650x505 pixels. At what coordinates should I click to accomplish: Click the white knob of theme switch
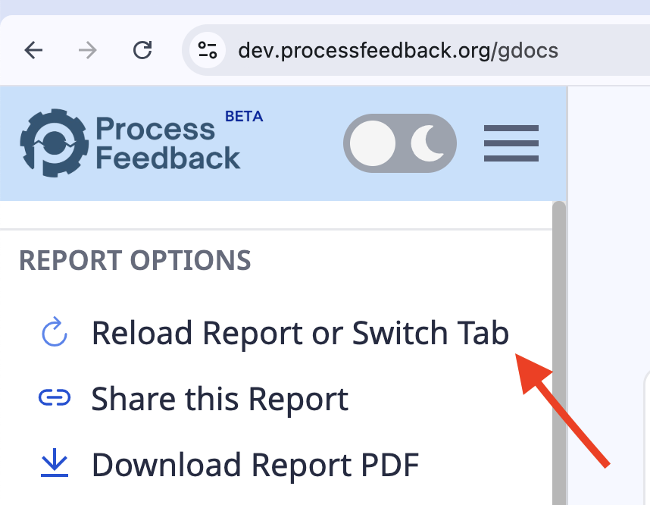(373, 143)
